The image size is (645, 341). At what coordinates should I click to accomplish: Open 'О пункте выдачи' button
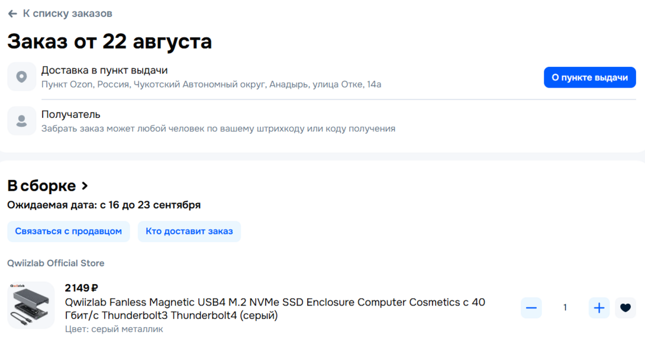(x=589, y=78)
